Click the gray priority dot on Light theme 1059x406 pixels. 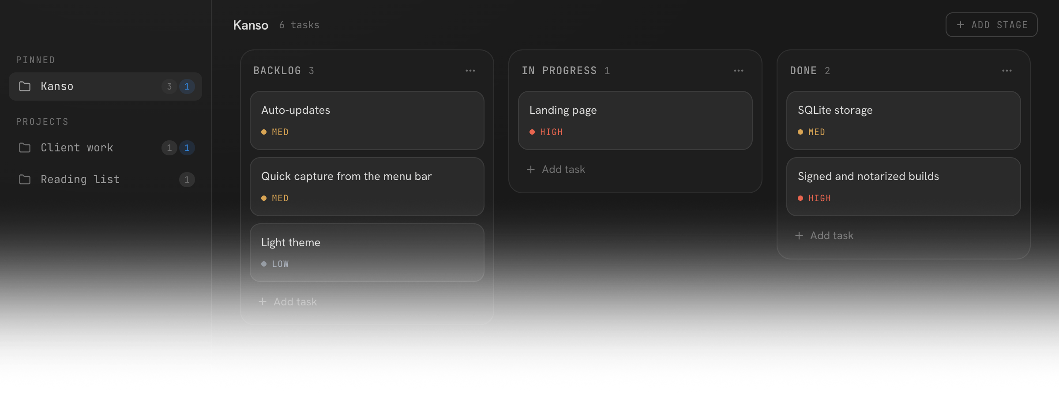point(264,264)
